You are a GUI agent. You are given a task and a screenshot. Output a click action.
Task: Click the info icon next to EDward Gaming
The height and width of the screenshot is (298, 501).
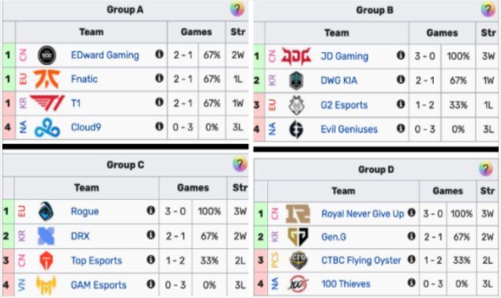tap(159, 55)
